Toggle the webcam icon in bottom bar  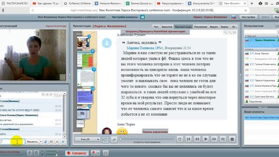point(37,153)
